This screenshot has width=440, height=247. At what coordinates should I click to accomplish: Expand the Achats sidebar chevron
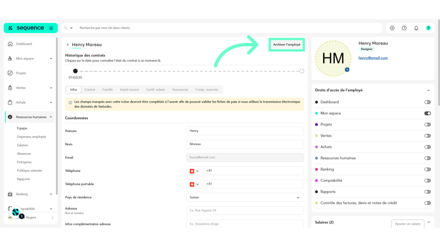(51, 102)
